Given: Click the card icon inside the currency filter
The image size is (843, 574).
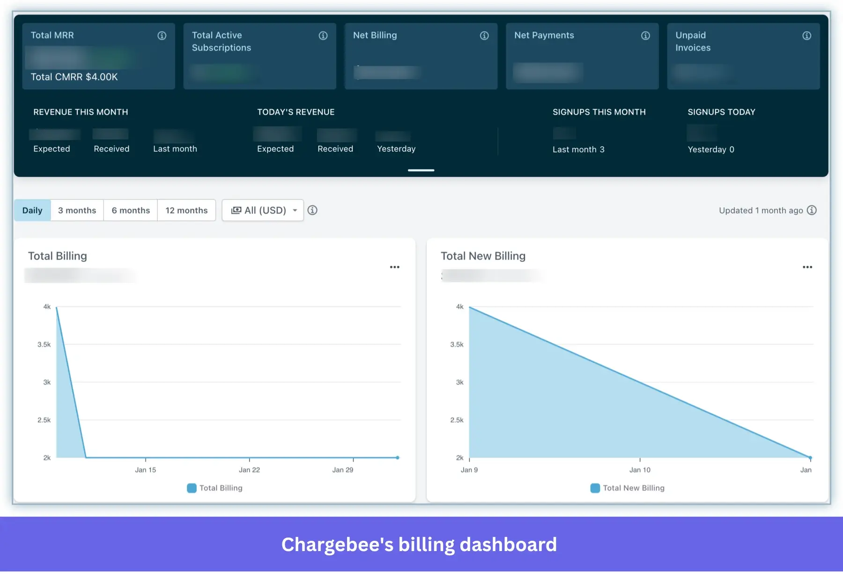Looking at the screenshot, I should point(237,210).
